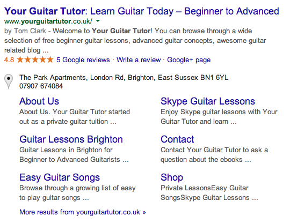Click the Shop sitelink description text

(209, 193)
